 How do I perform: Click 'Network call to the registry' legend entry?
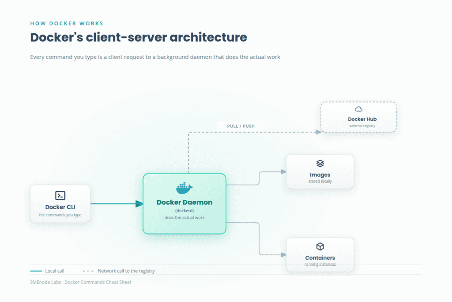[119, 271]
